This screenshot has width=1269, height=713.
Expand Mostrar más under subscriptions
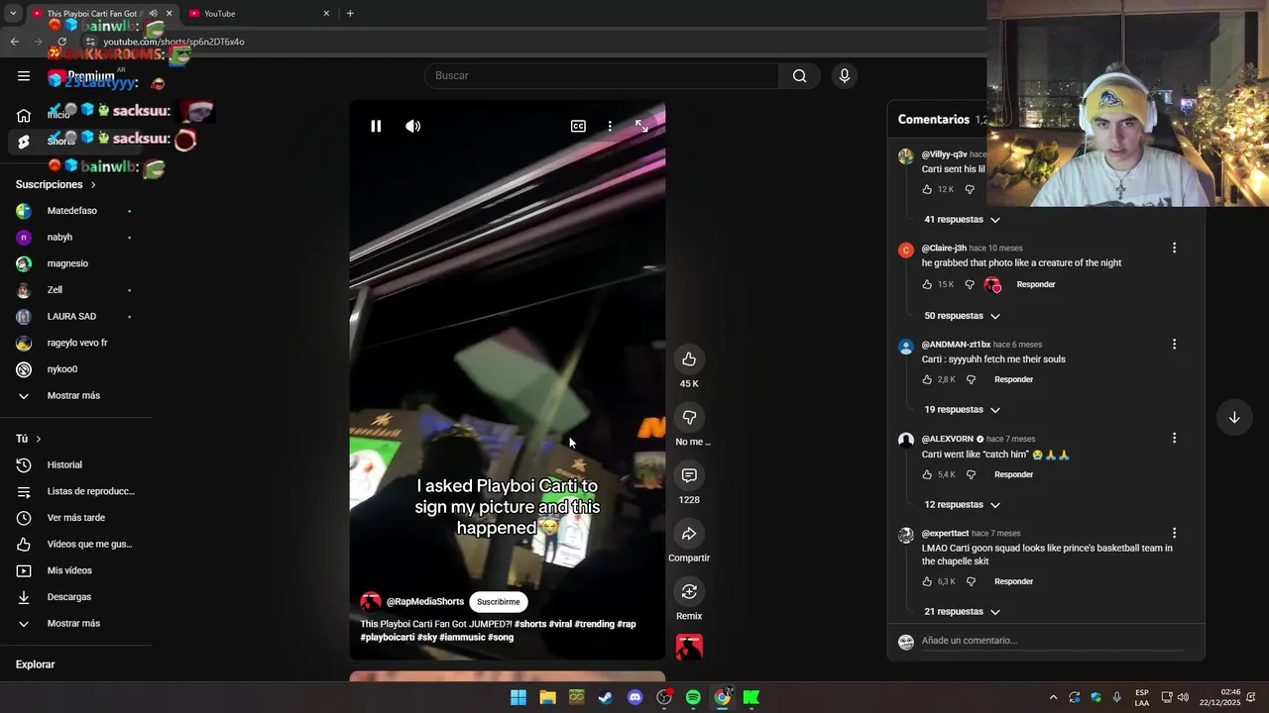pos(75,396)
